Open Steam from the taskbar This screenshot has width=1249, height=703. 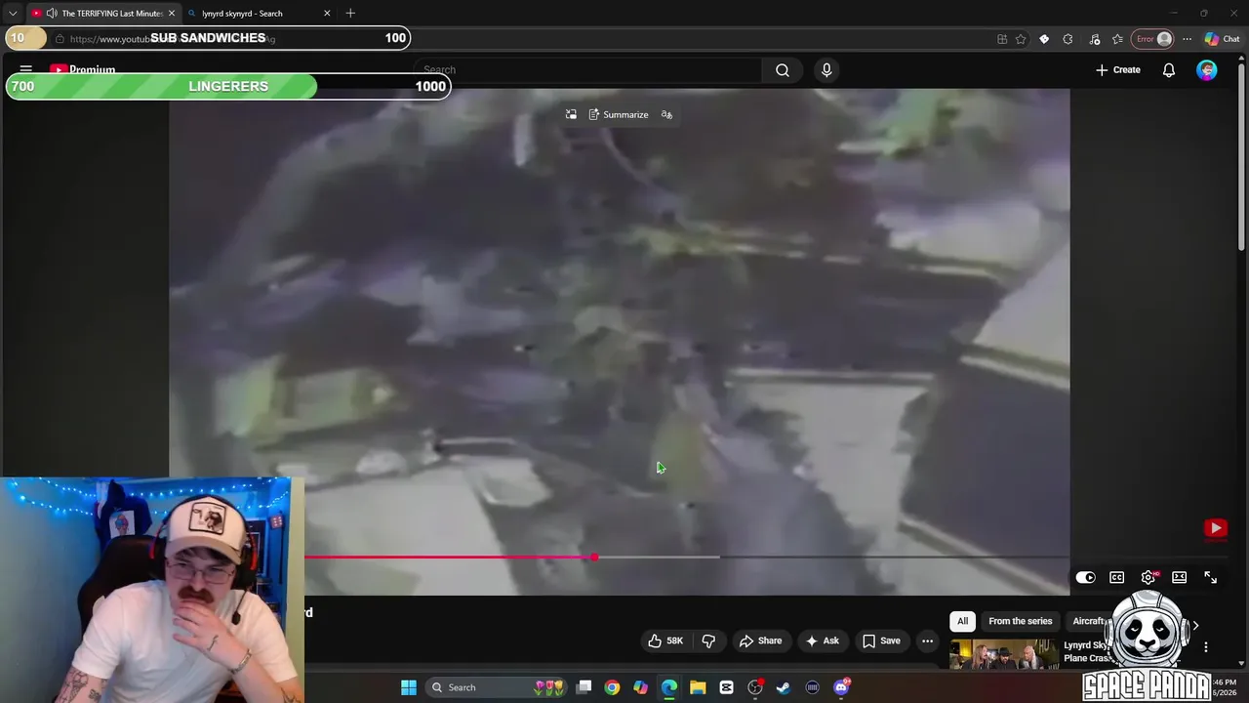[783, 687]
